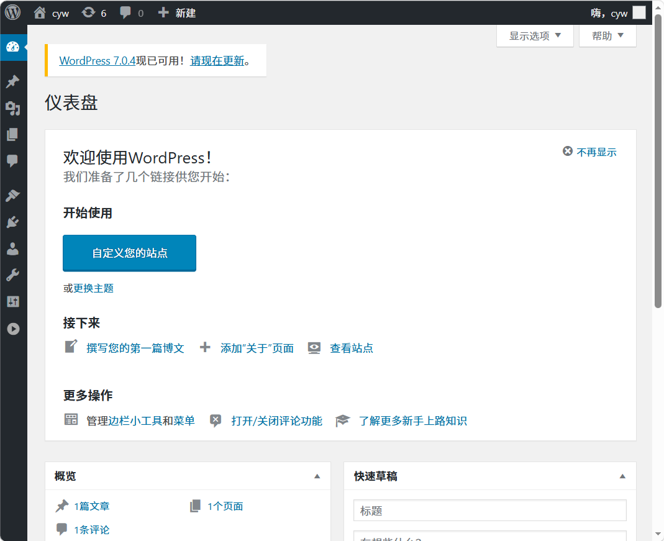Open Appearance brush icon in sidebar
The width and height of the screenshot is (664, 541).
pyautogui.click(x=12, y=195)
